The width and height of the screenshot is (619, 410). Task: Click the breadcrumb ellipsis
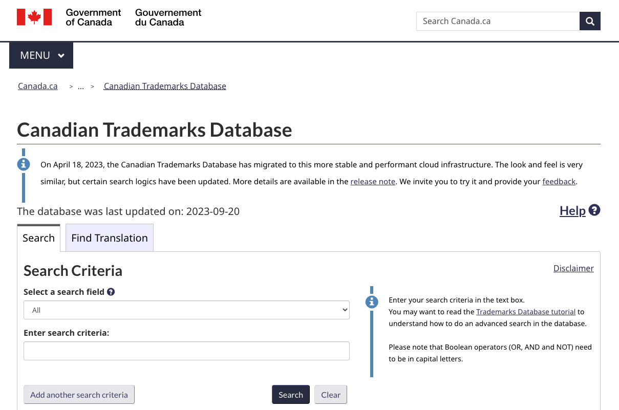tap(80, 86)
